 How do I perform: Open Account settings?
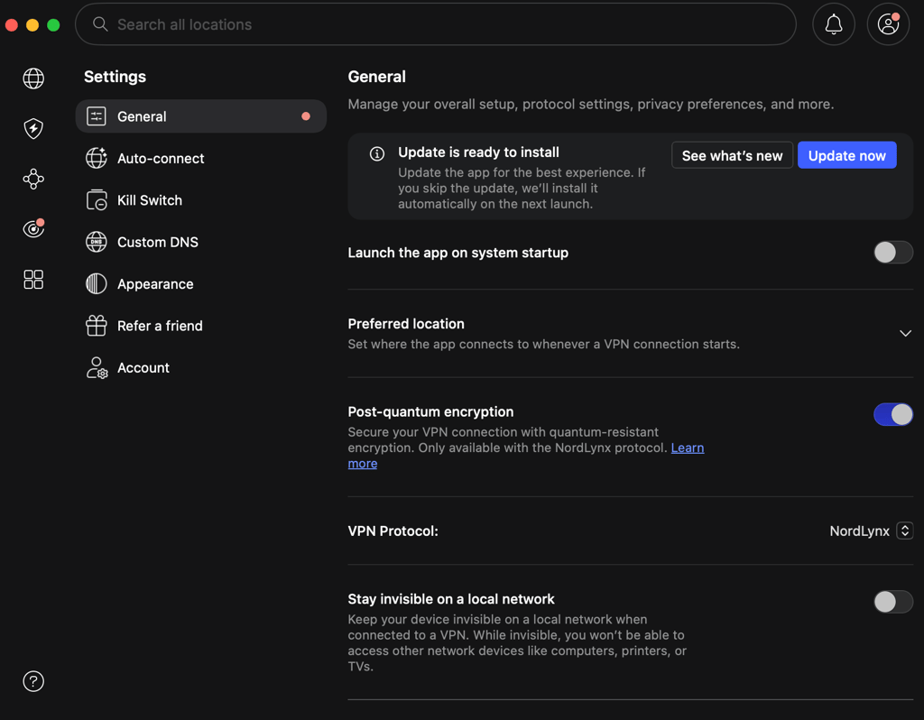(x=201, y=367)
